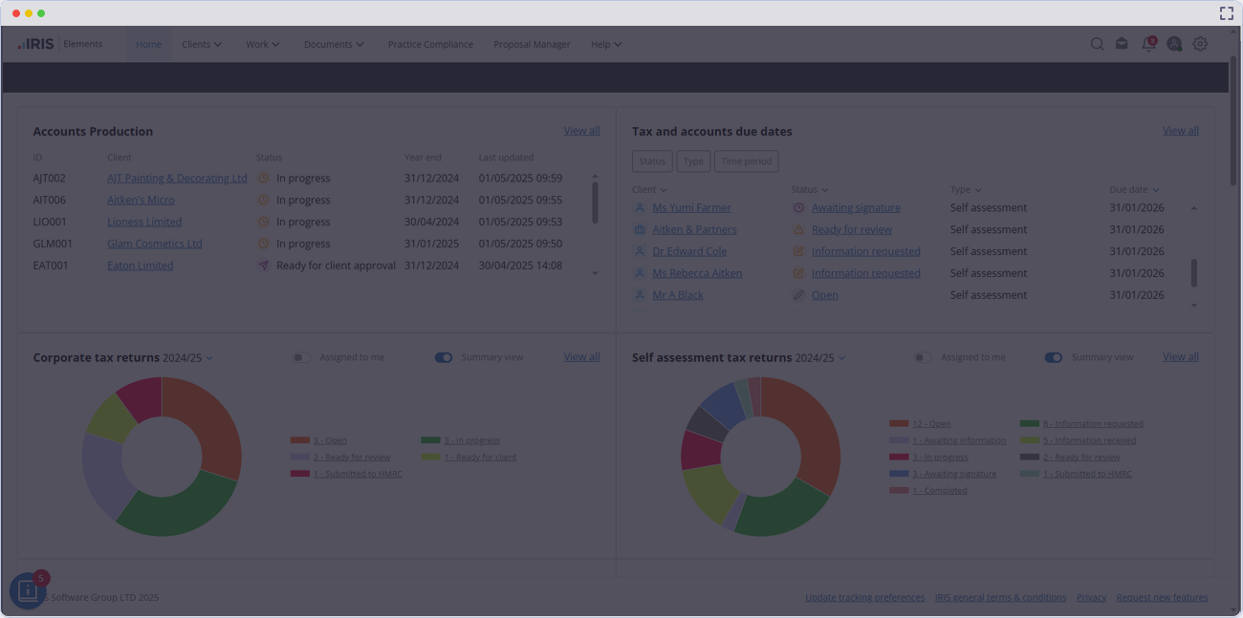
Task: Open the notifications bell icon
Action: point(1148,44)
